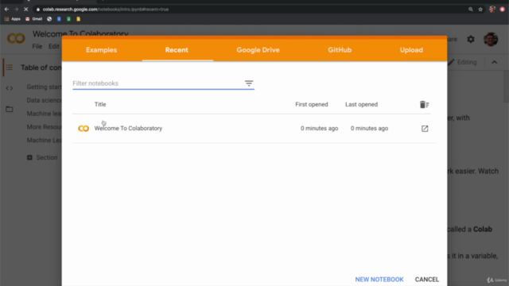Screen dimensions: 509x286
Task: Click the More Resources contents entry
Action: [x=44, y=127]
